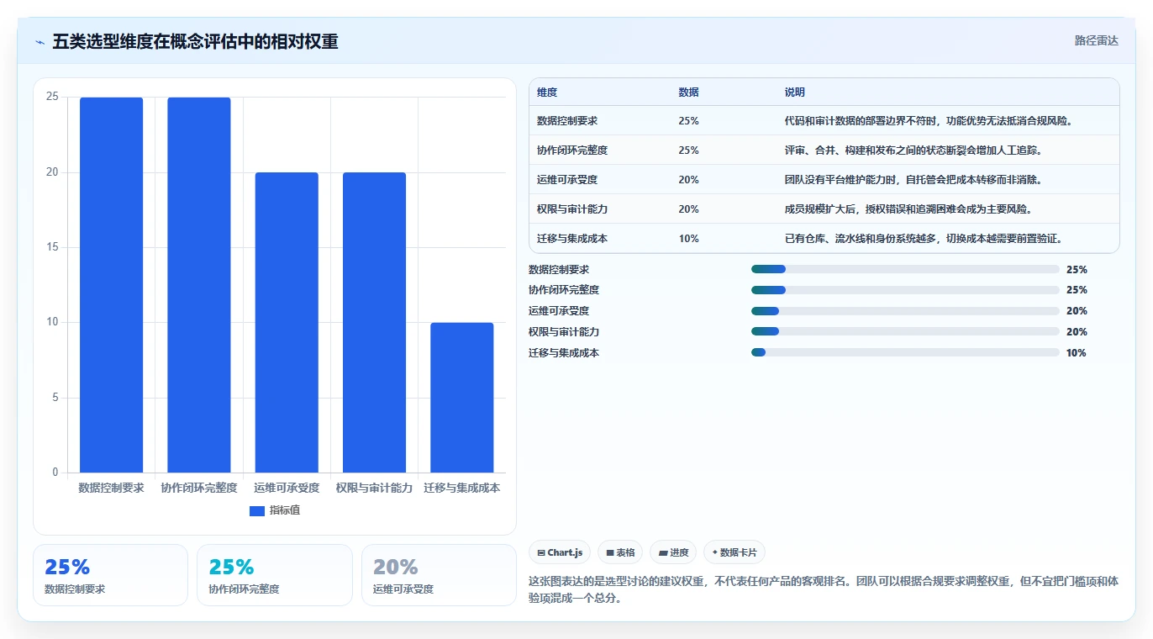Image resolution: width=1153 pixels, height=639 pixels.
Task: Select the 进度 tag chip
Action: (673, 552)
